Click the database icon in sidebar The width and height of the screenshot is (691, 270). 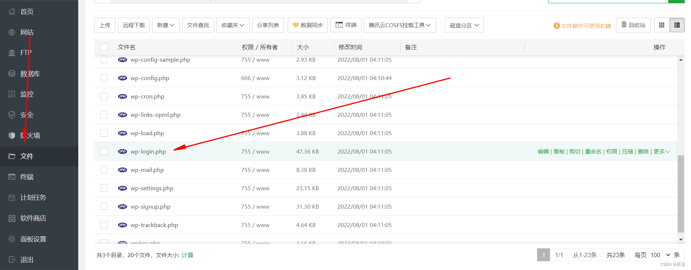pos(12,73)
